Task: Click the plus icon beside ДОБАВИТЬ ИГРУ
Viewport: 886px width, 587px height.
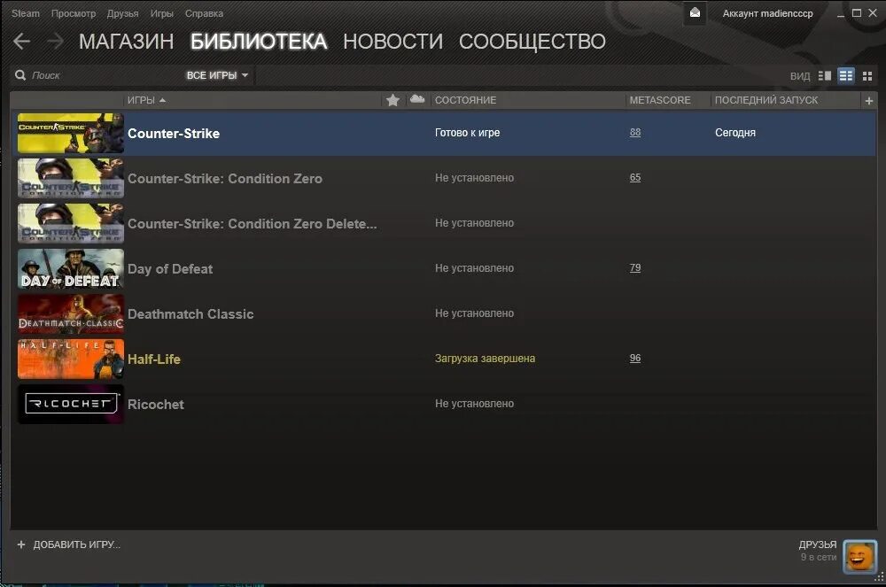Action: coord(21,545)
